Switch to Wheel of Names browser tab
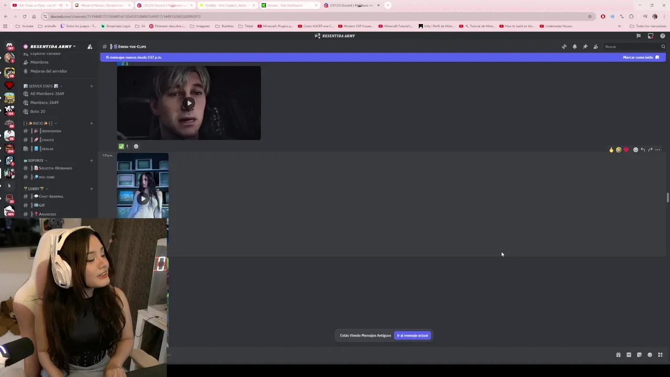The image size is (670, 377). coord(103,5)
